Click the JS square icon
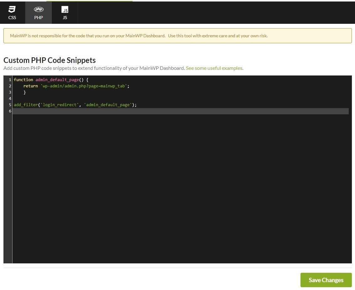Image resolution: width=355 pixels, height=290 pixels. point(65,10)
